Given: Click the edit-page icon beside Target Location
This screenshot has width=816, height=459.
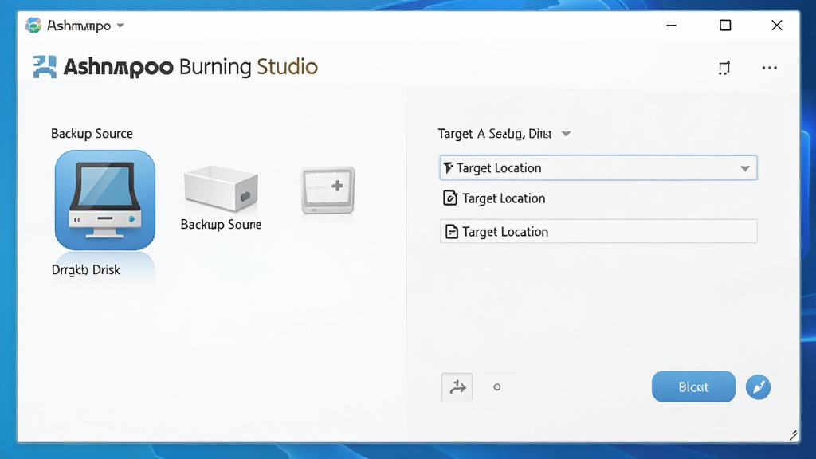Looking at the screenshot, I should 450,198.
